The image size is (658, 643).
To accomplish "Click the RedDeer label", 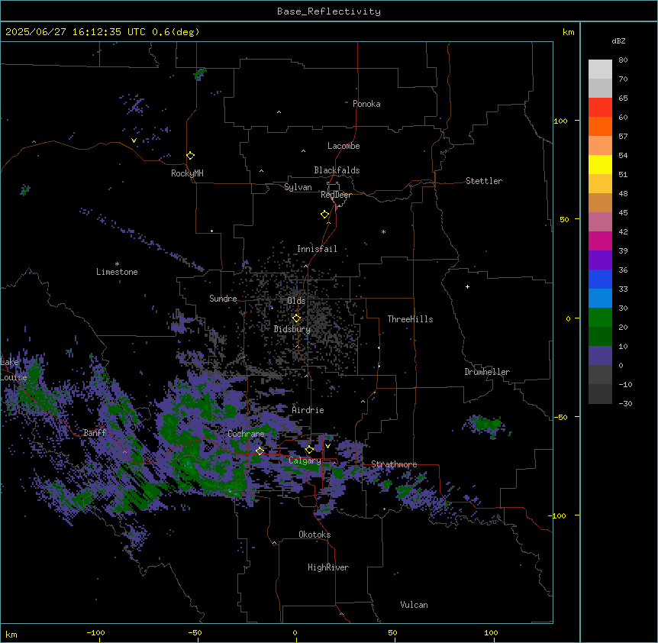I will [336, 195].
